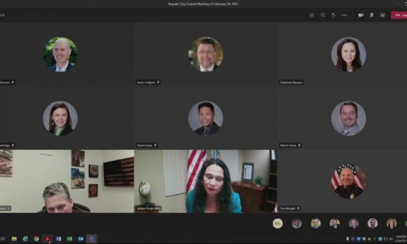
Task: Open Chrome from the taskbar
Action: pos(36,239)
